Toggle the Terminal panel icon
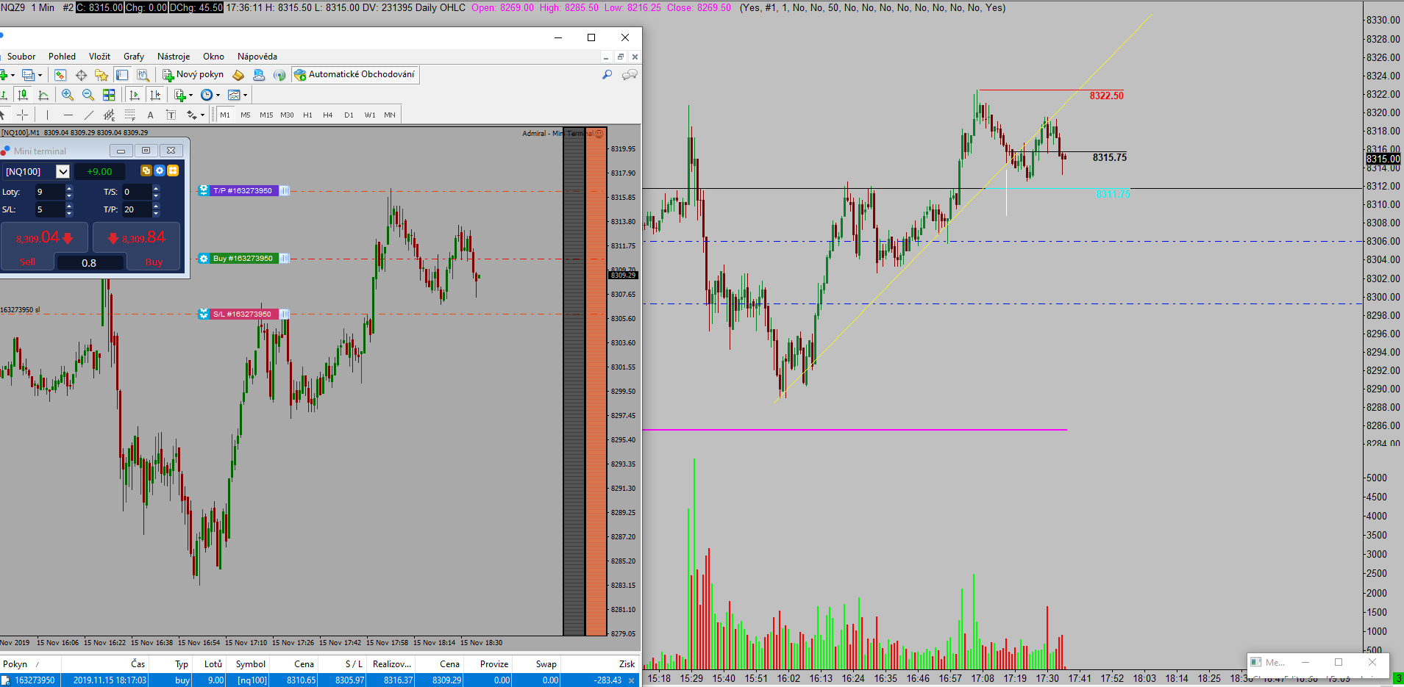Viewport: 1404px width, 687px height. [x=122, y=75]
